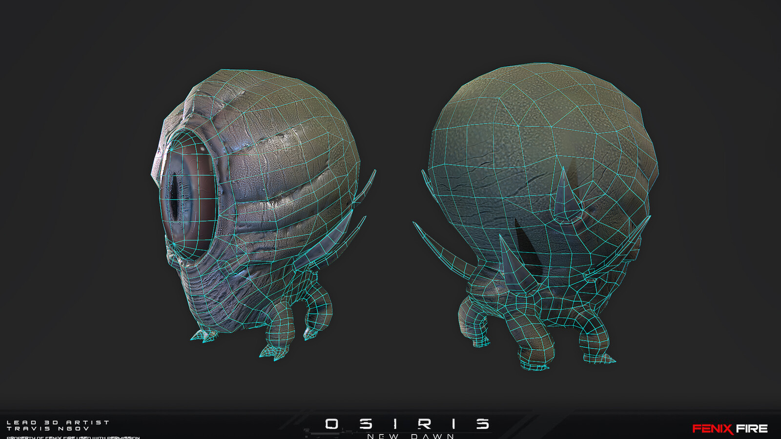The width and height of the screenshot is (781, 439).
Task: Click the 'NEW DAWN' subtitle text
Action: click(411, 436)
